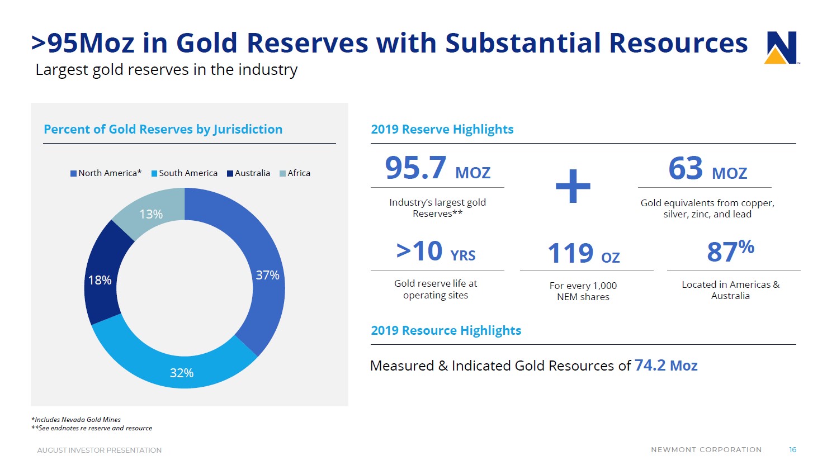Select the 87% Americas & Australia figure

coord(730,251)
